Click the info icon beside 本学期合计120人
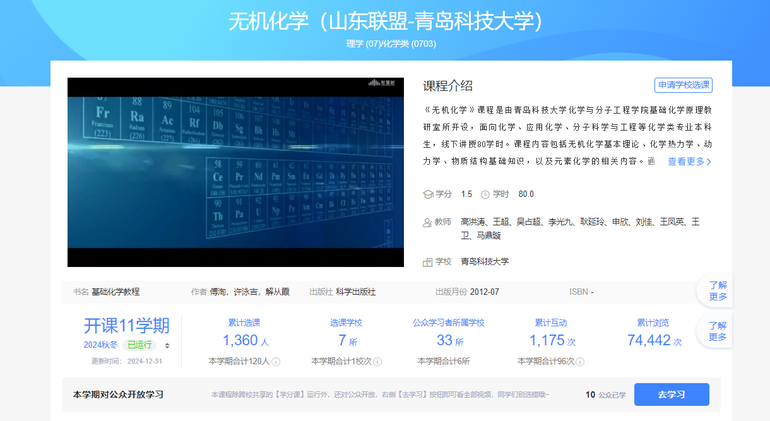Viewport: 770px width, 421px height. coord(276,362)
